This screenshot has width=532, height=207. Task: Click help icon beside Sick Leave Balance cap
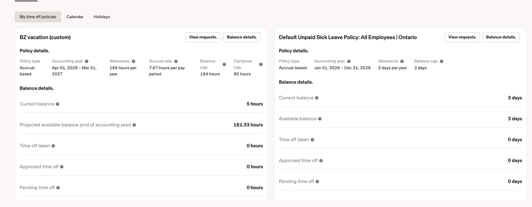pos(442,61)
